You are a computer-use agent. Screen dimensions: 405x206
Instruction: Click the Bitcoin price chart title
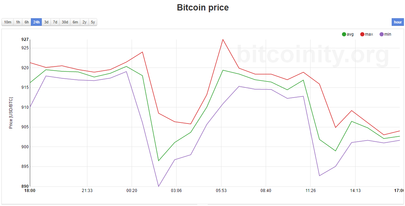(202, 7)
